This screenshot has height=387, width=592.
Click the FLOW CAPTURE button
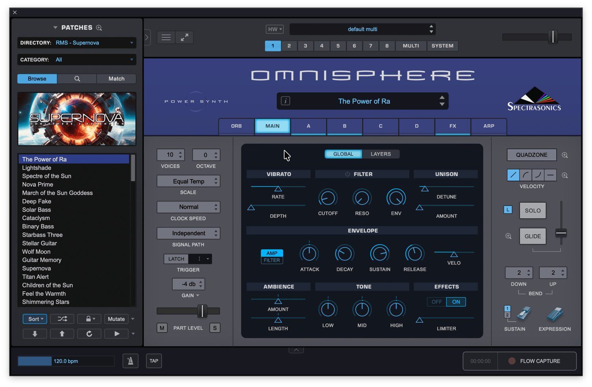(537, 361)
